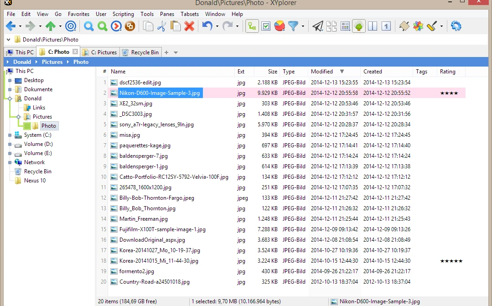Open the Visual Filter funnel dropdown arrow

303,26
